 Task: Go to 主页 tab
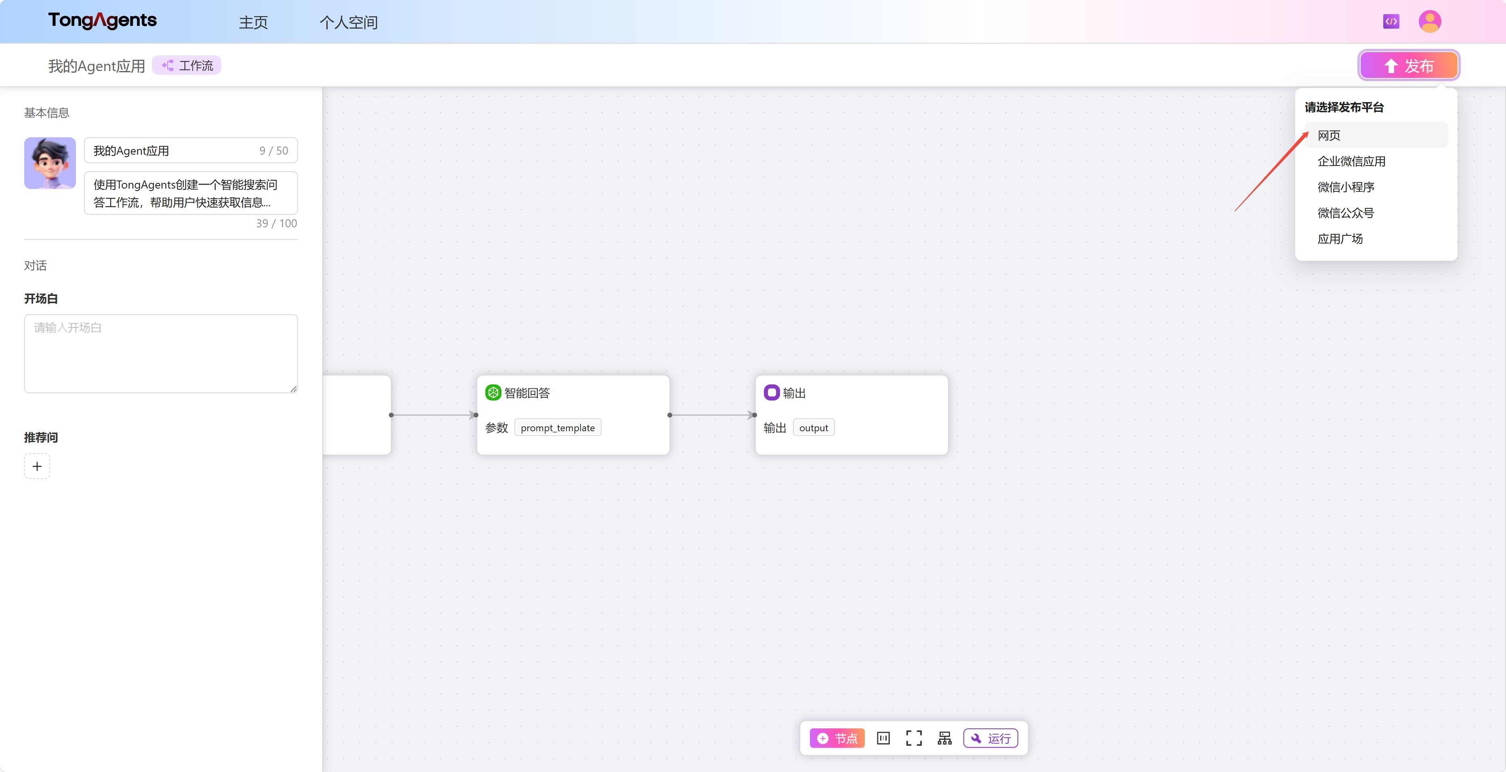tap(253, 22)
